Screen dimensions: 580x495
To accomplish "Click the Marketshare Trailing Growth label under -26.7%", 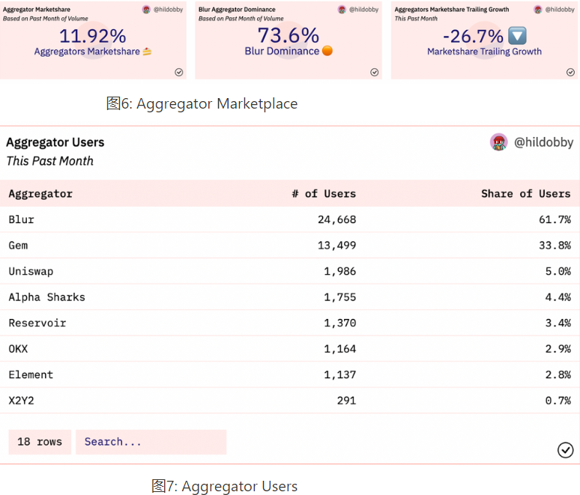I will 484,52.
